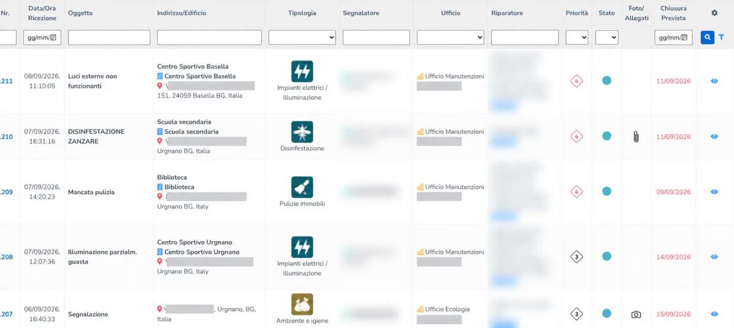Click 'Ufficio Ecologia' office text
This screenshot has height=328, width=734.
click(x=447, y=309)
